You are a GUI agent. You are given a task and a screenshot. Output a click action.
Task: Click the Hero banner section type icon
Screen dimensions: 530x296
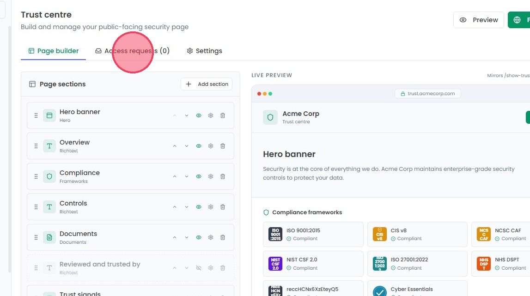point(49,115)
